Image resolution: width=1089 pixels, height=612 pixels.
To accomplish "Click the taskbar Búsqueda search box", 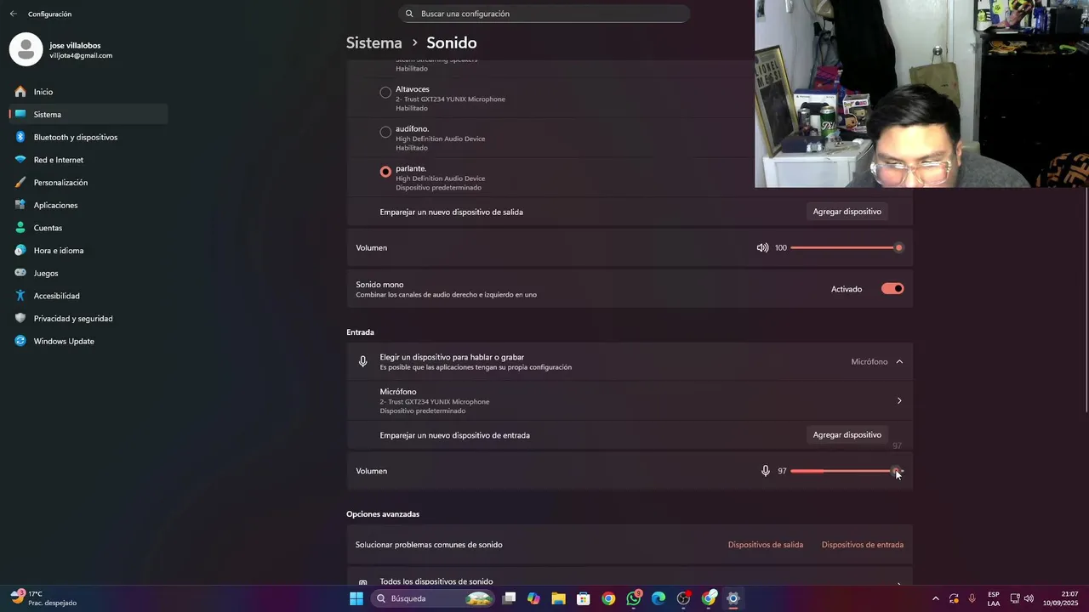I will point(434,598).
